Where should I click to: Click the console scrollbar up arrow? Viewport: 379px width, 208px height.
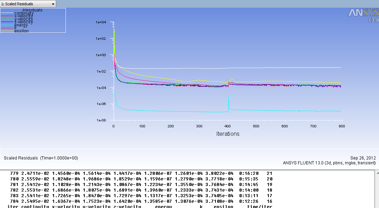point(376,172)
